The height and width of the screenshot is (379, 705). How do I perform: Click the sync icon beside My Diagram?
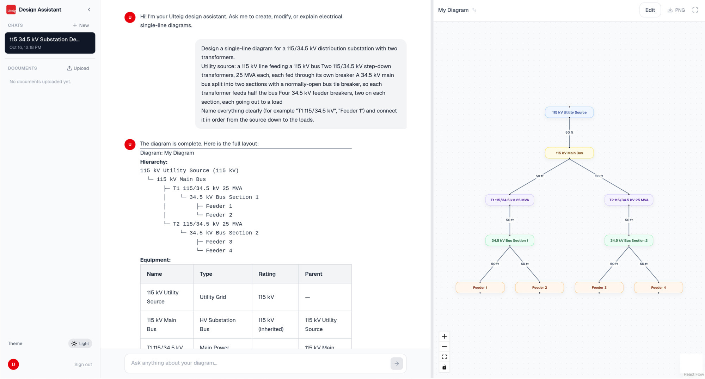pos(474,10)
